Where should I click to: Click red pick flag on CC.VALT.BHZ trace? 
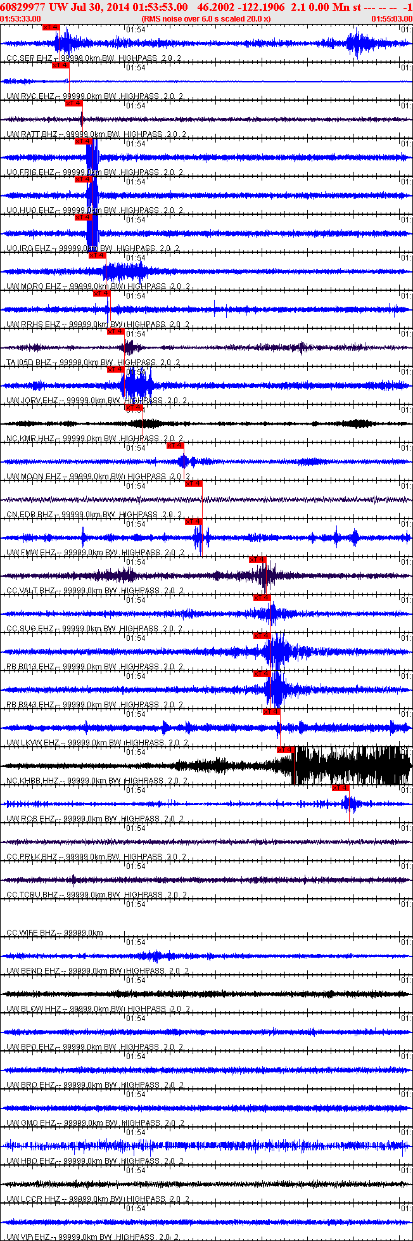point(258,560)
